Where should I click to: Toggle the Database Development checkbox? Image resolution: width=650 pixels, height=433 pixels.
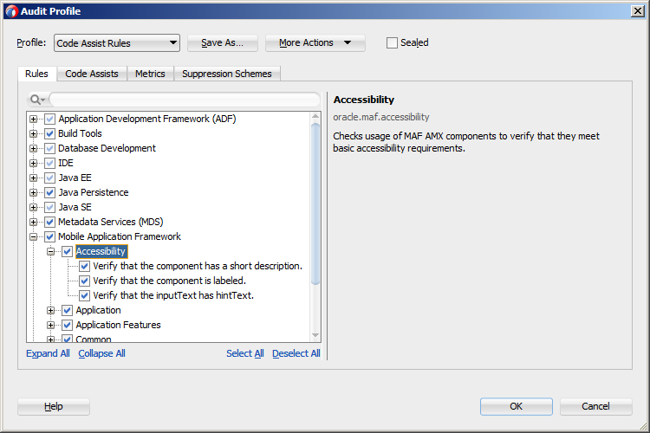pos(49,148)
